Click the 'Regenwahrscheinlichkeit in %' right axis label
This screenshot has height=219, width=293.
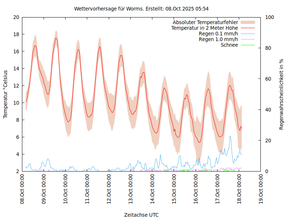[x=282, y=94]
